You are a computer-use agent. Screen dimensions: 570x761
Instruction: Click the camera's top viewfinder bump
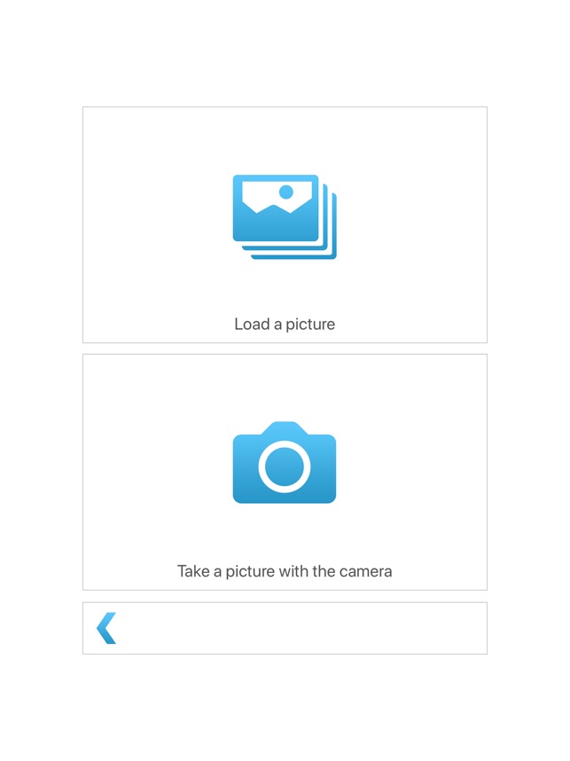[285, 428]
